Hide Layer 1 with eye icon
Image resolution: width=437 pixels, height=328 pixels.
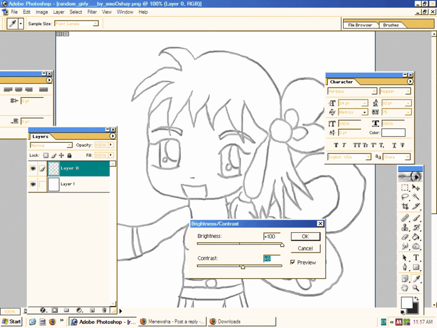(x=33, y=184)
